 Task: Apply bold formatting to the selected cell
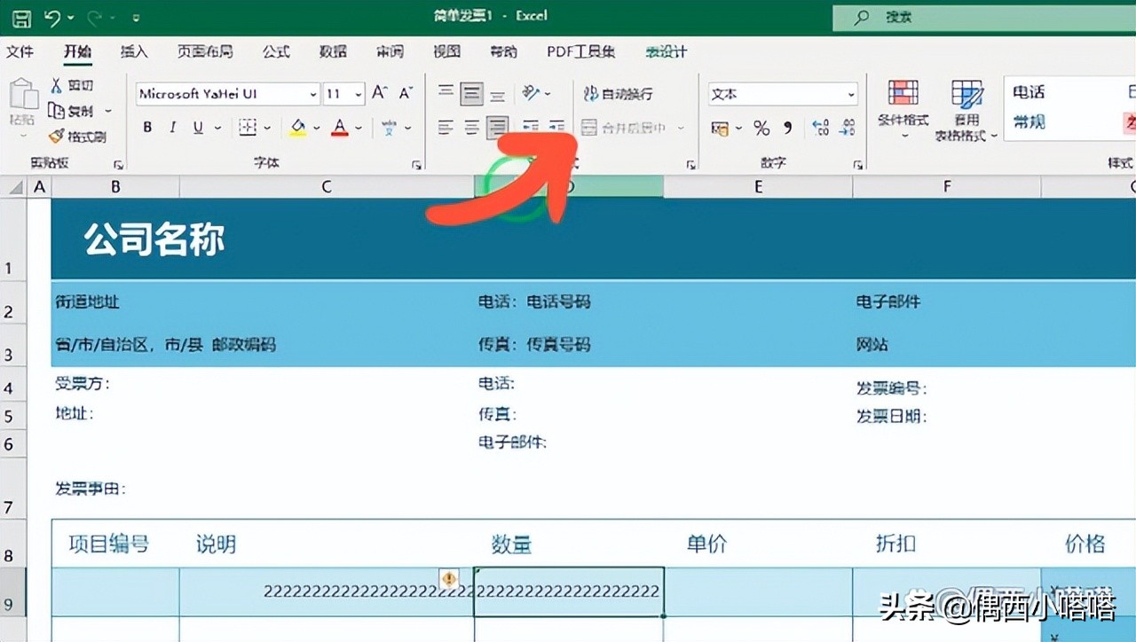click(147, 126)
